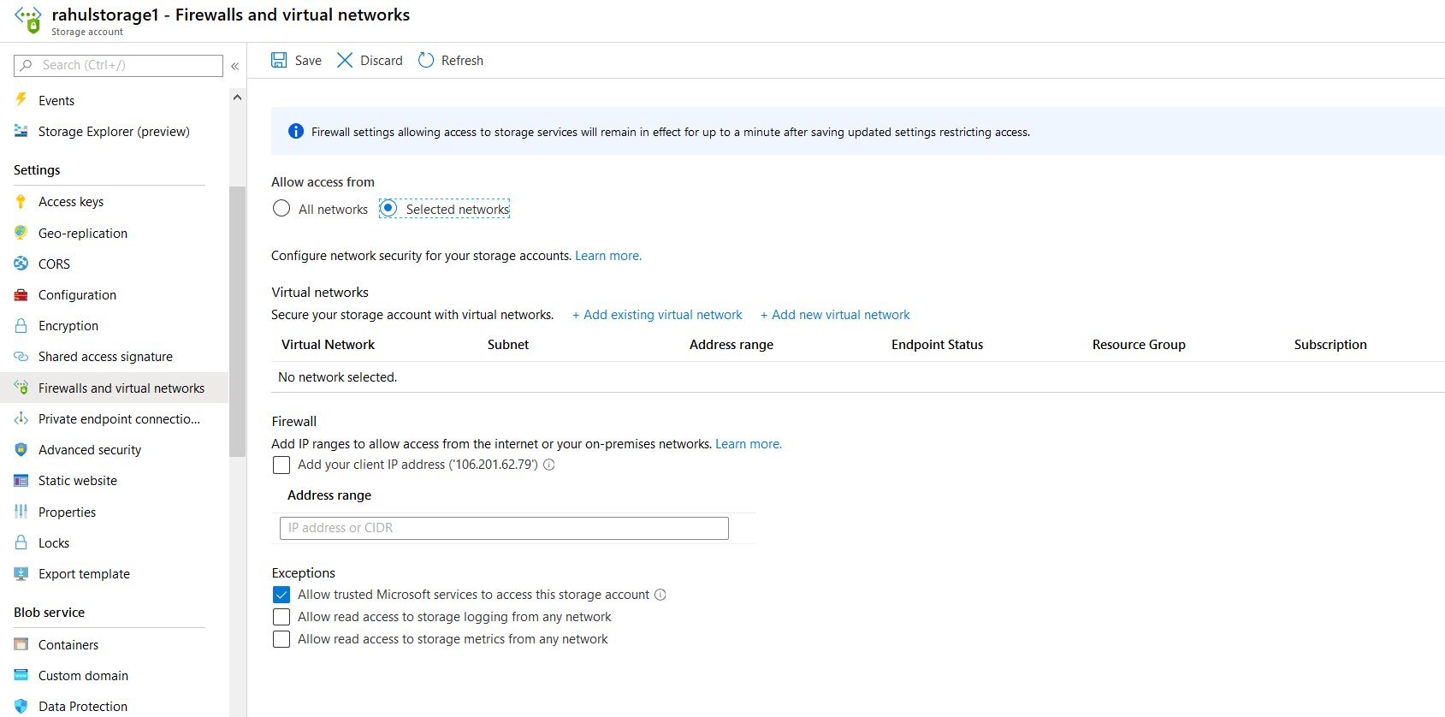
Task: Click the Custom domain icon
Action: (x=21, y=675)
